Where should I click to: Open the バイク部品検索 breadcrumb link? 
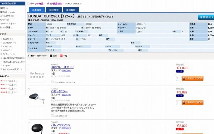[55, 4]
